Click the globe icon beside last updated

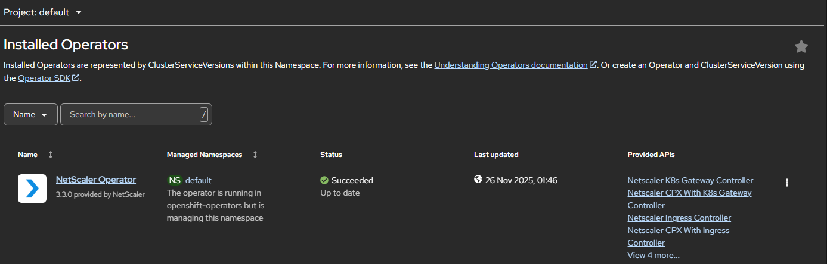[478, 180]
